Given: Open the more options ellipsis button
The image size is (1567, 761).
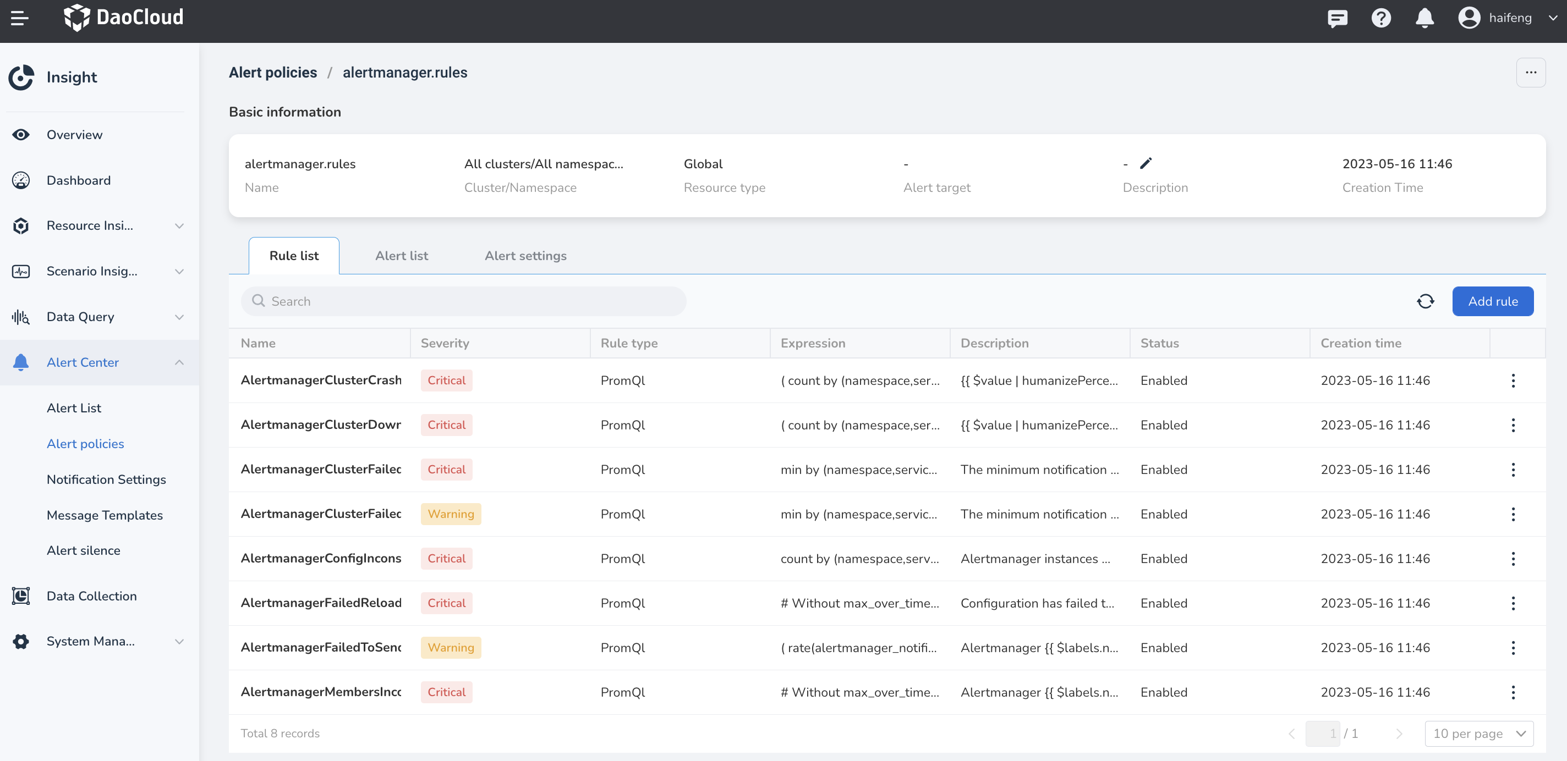Looking at the screenshot, I should [1531, 73].
